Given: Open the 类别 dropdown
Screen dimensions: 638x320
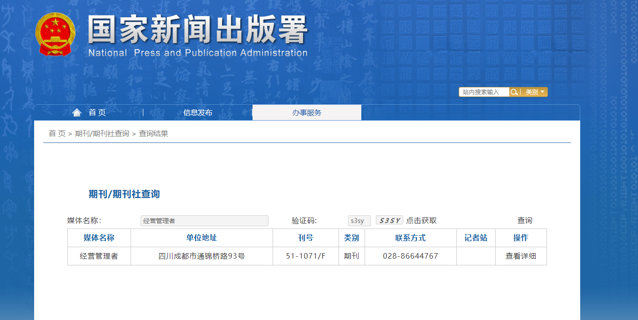Looking at the screenshot, I should 534,92.
